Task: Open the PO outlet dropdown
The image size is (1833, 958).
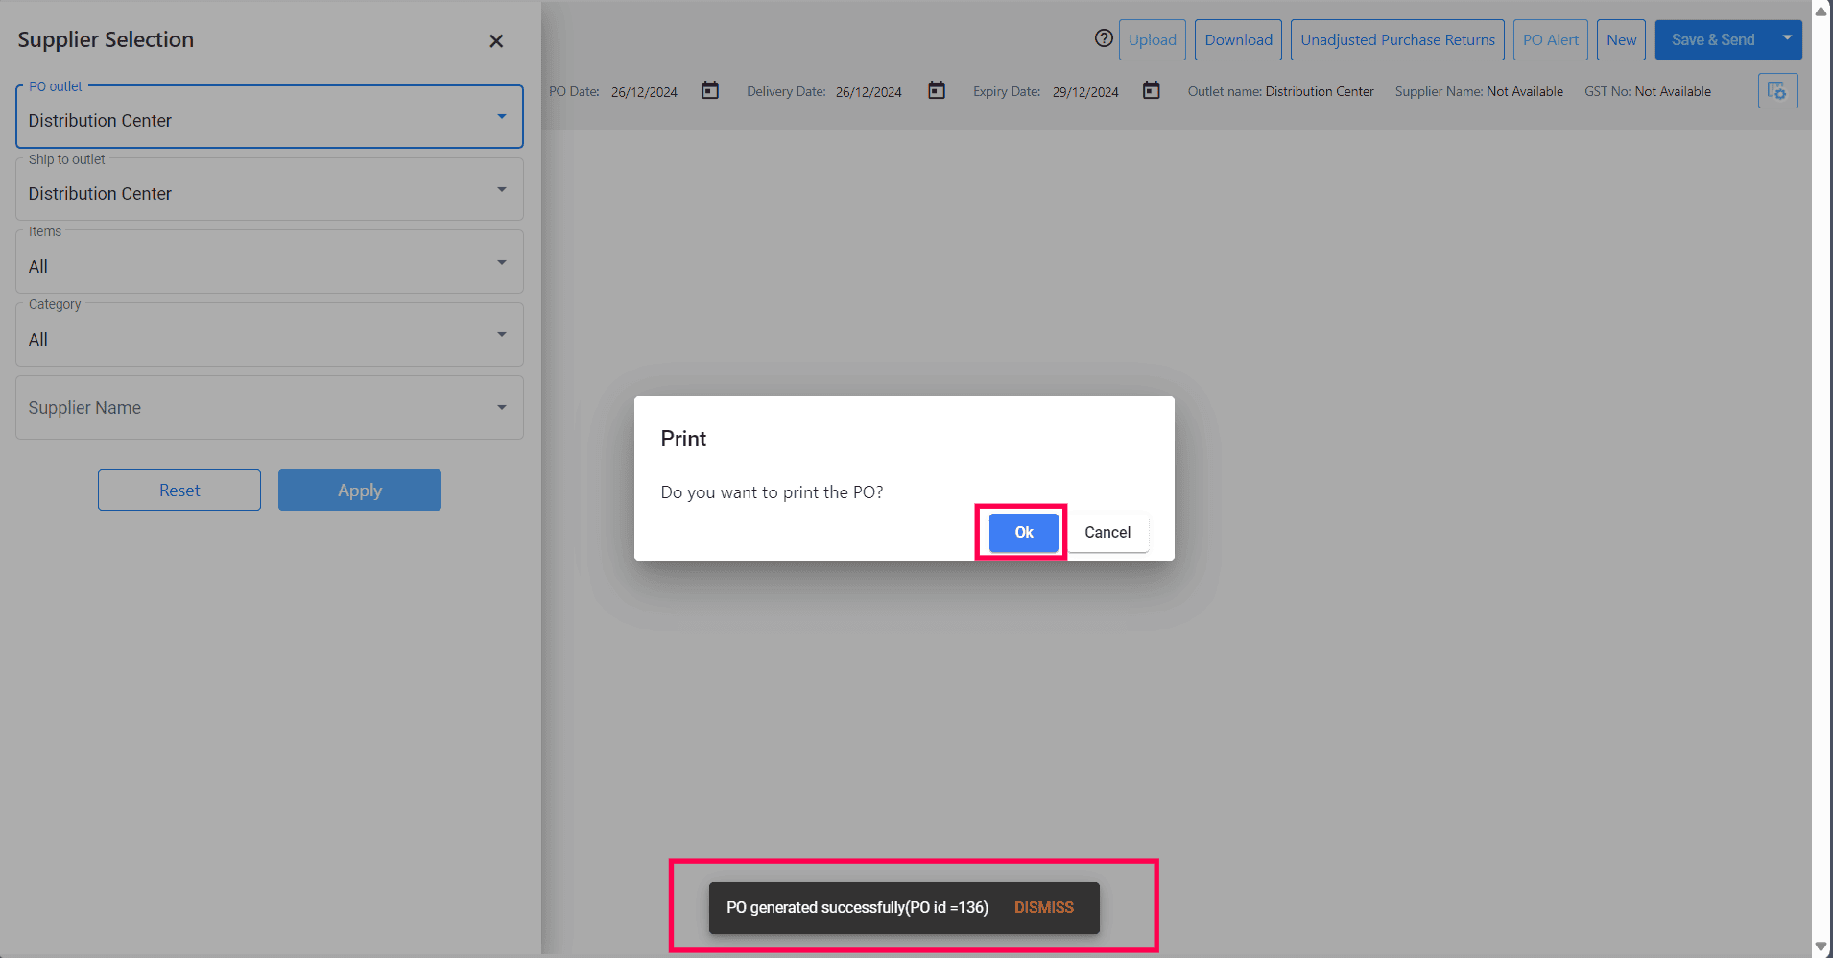Action: click(x=270, y=117)
